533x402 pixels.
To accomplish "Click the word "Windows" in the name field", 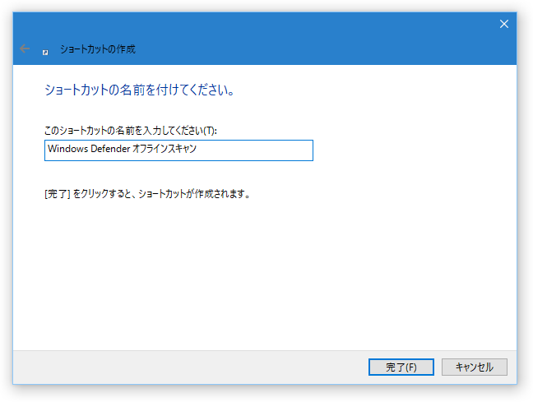I will click(68, 149).
